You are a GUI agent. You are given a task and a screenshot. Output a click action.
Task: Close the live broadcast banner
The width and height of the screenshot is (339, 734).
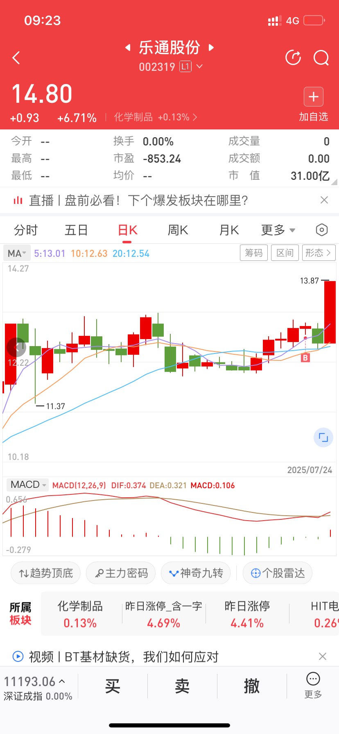(324, 200)
